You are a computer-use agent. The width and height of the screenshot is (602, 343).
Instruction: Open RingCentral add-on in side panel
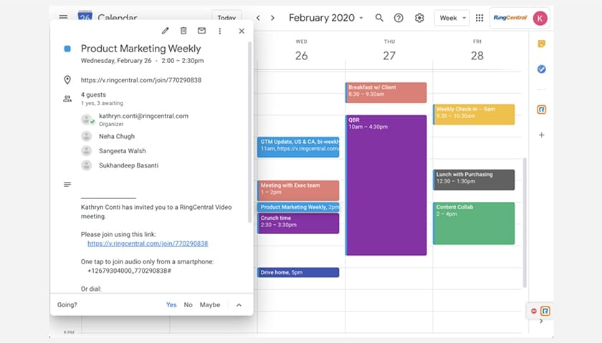tap(542, 110)
